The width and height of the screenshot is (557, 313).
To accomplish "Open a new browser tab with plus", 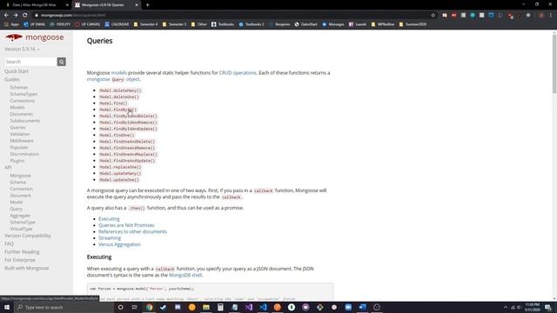I will pyautogui.click(x=147, y=5).
